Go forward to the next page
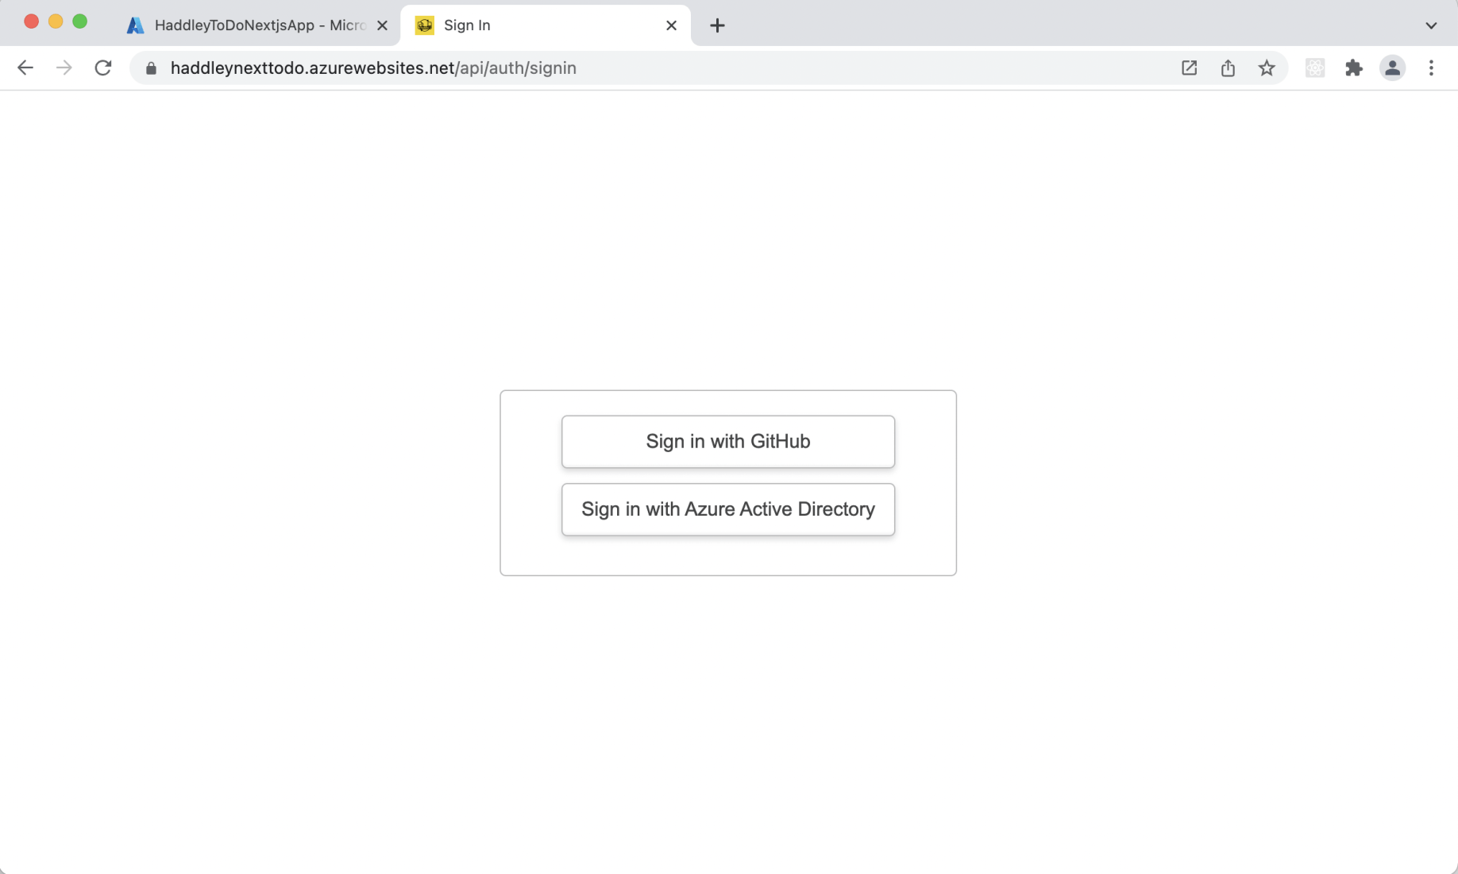 point(64,68)
